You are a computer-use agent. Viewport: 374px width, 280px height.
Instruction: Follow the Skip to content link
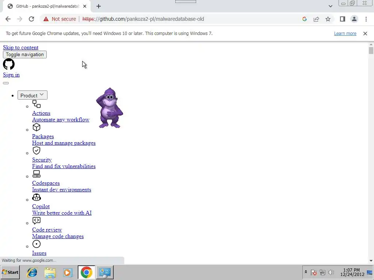(20, 47)
